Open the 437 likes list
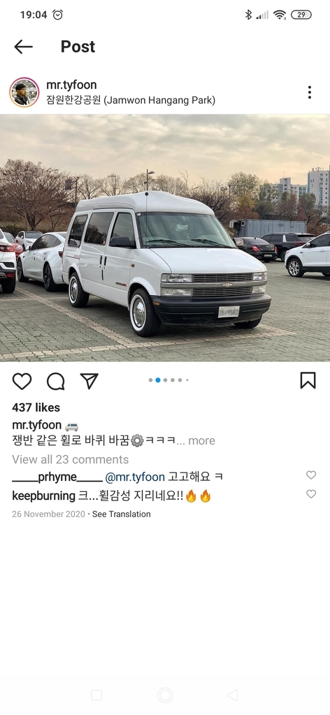This screenshot has width=330, height=715. point(36,407)
